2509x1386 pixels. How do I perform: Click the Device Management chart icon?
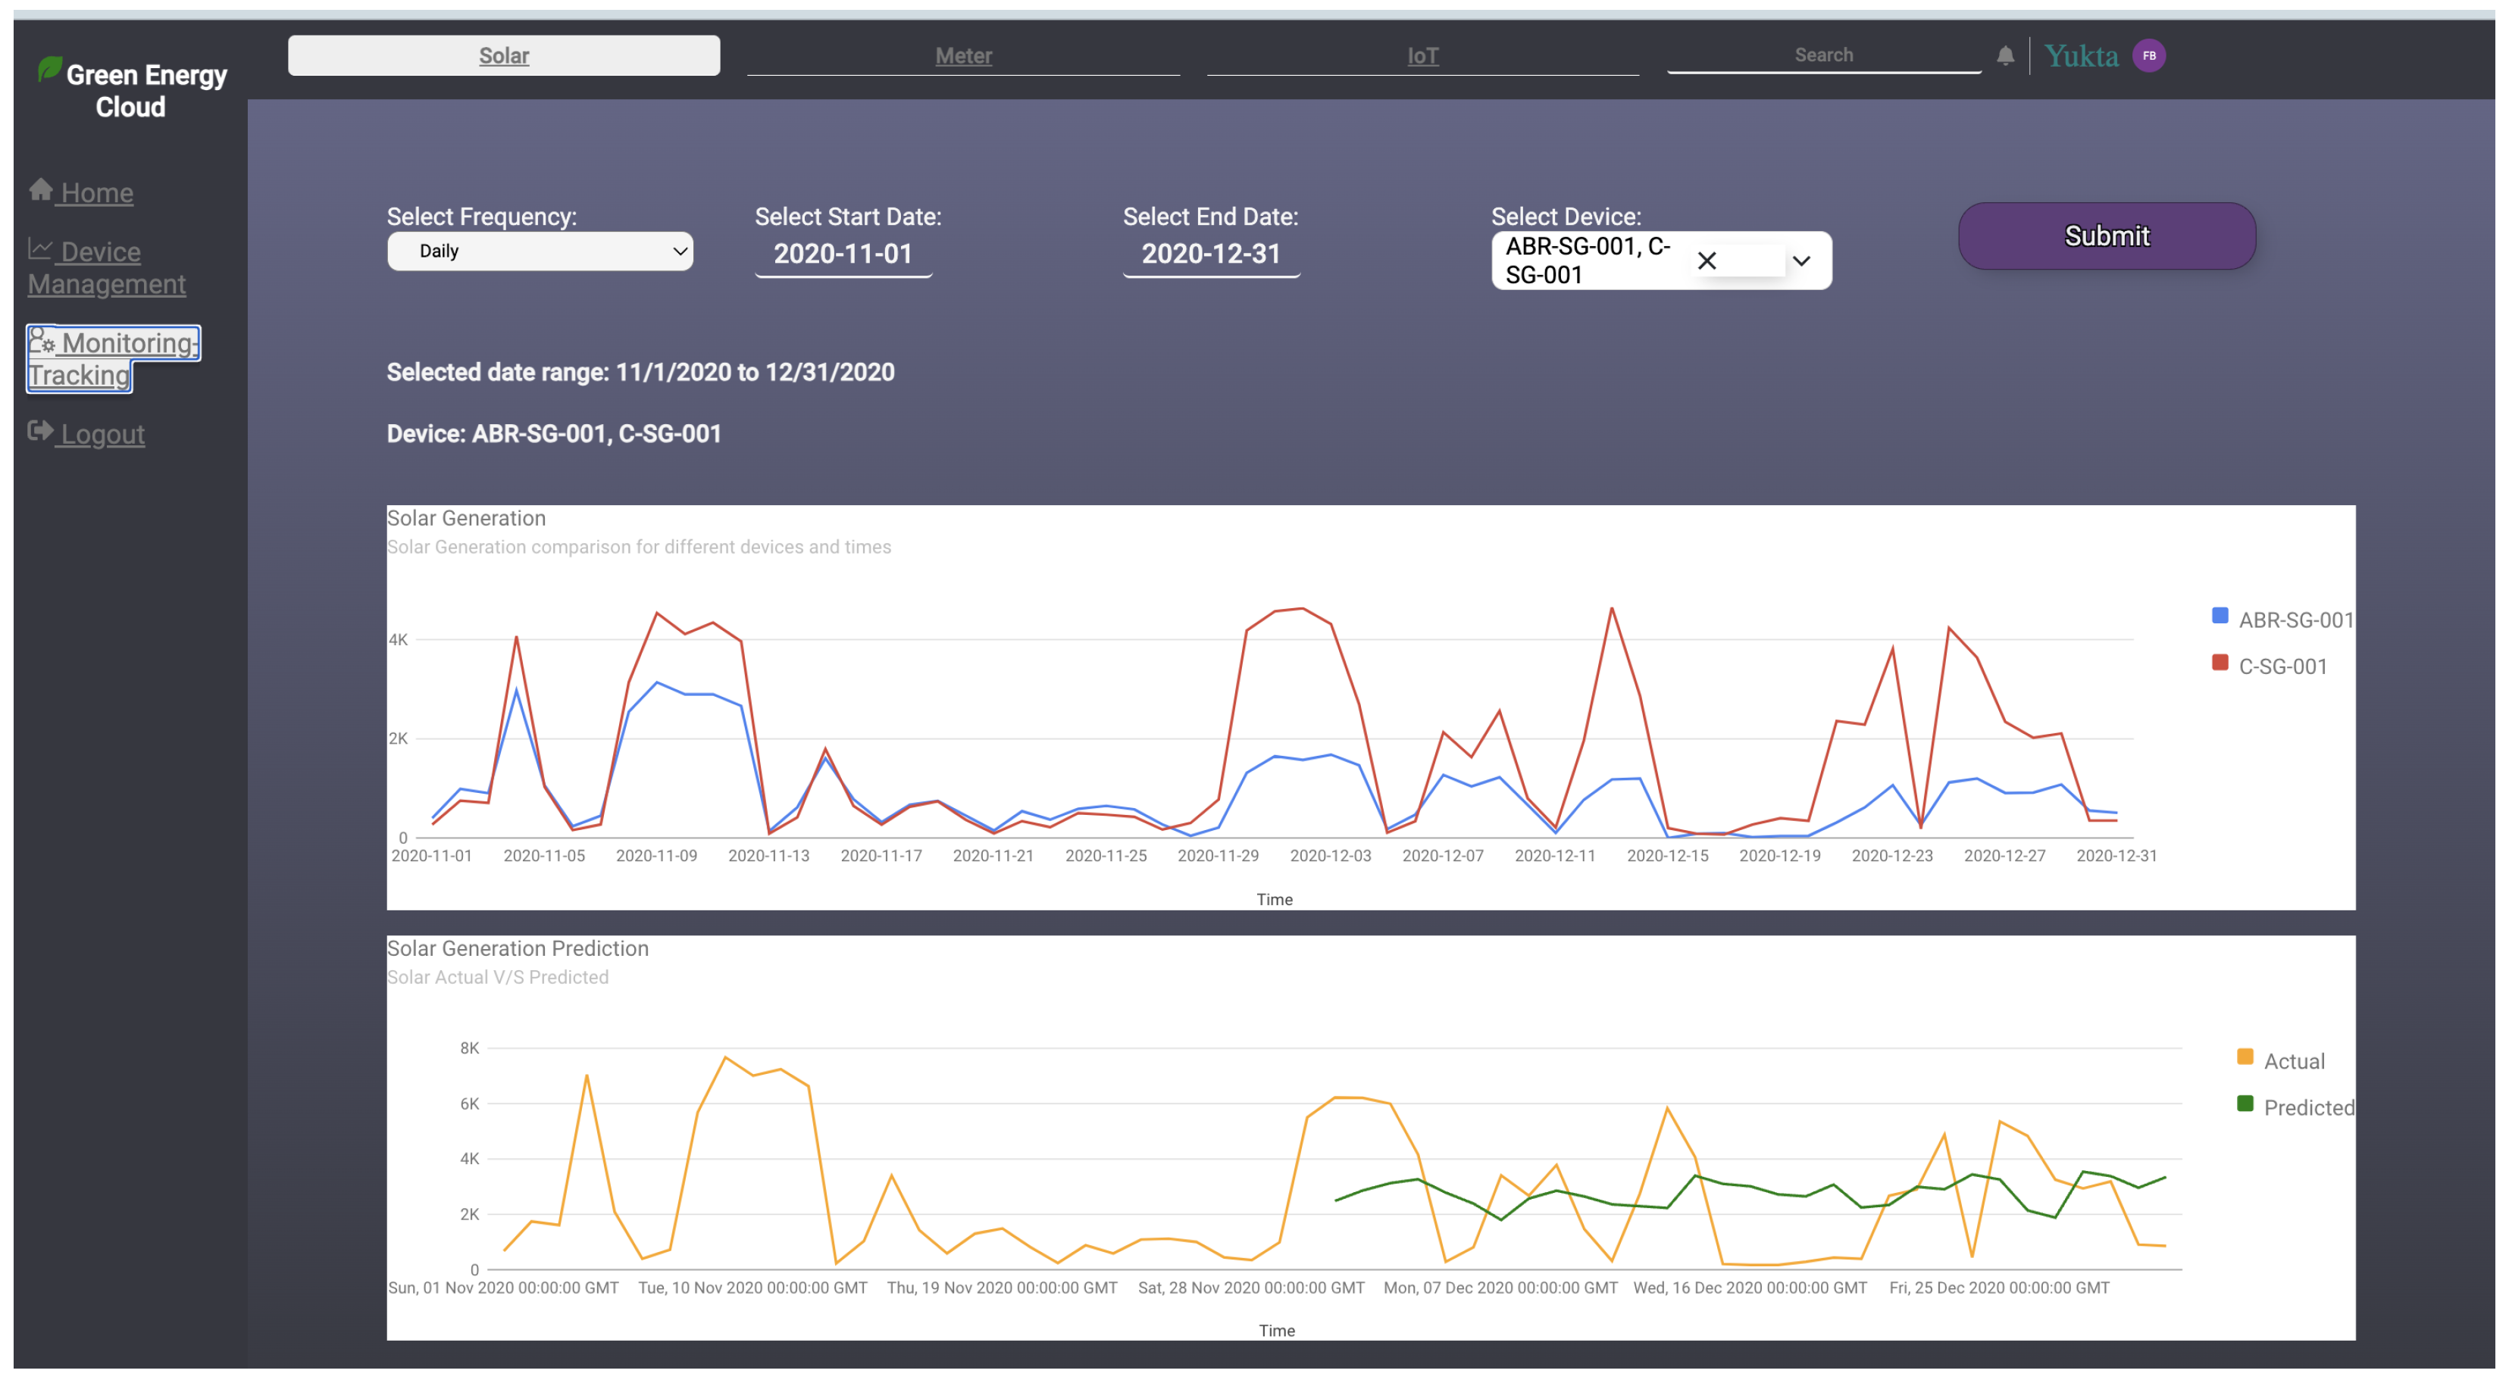40,249
